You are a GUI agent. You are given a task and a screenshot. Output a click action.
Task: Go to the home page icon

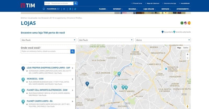(44, 9)
